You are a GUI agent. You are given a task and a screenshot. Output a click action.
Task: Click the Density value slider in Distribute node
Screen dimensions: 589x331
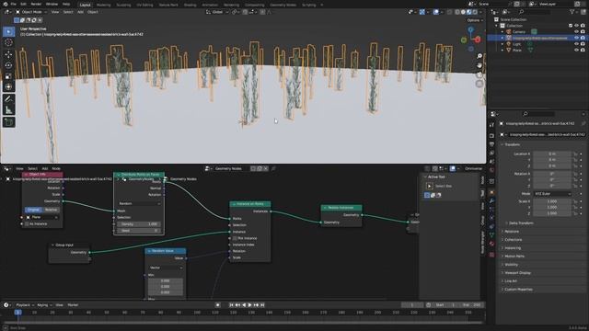tap(139, 224)
